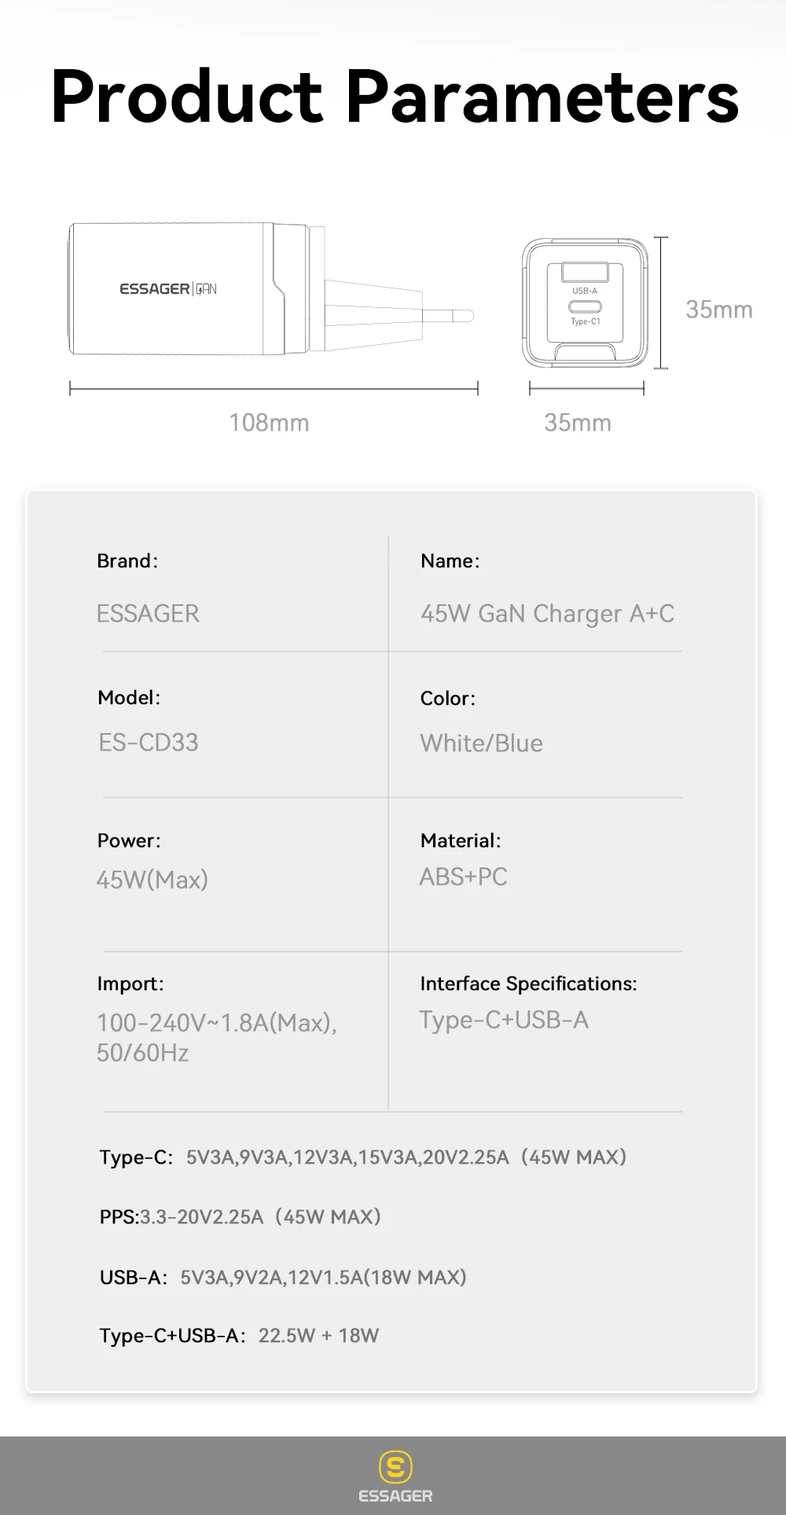Click the yellow Essager logo icon
Viewport: 786px width, 1515px height.
click(395, 1466)
